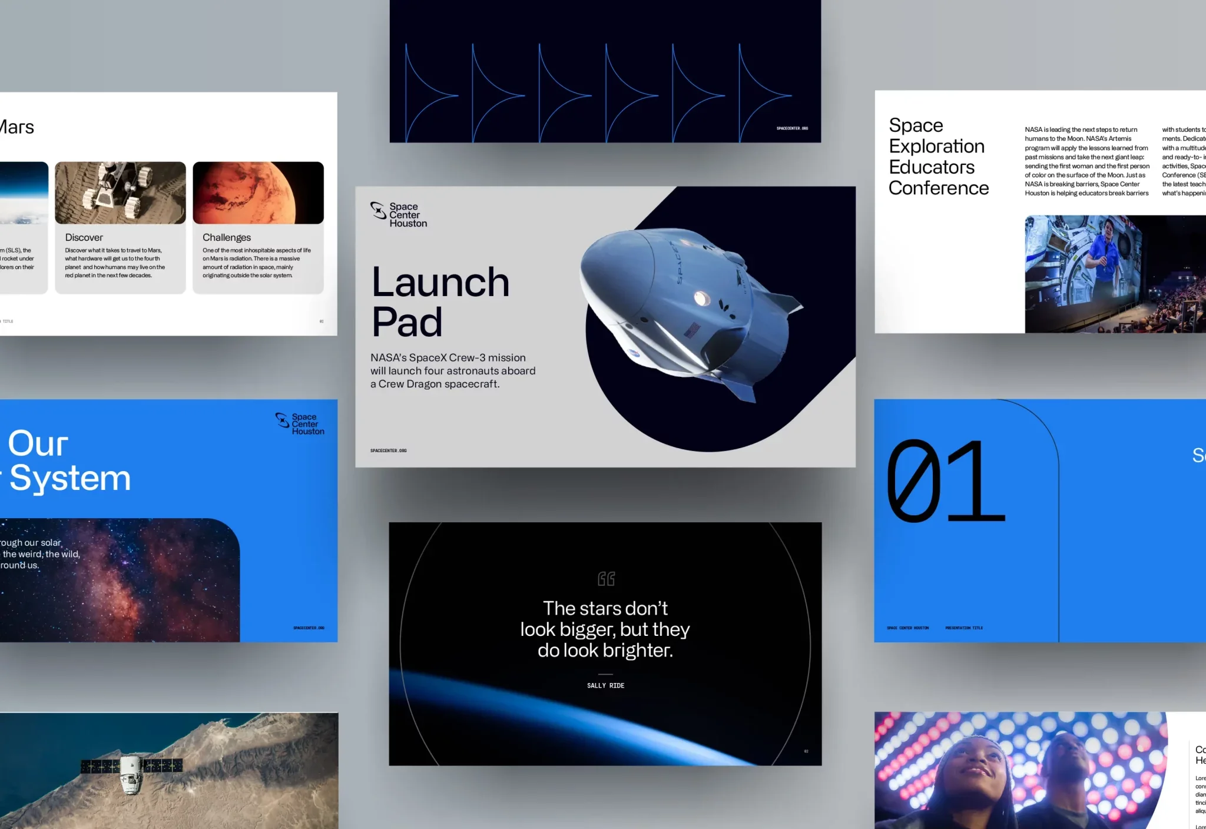Open the Challenges card heading
This screenshot has height=829, width=1206.
[x=227, y=237]
